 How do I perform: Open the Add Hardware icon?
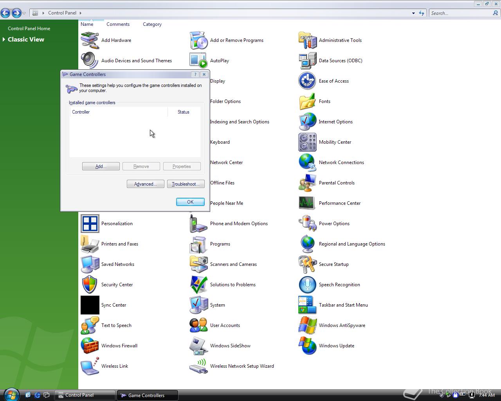[x=90, y=40]
